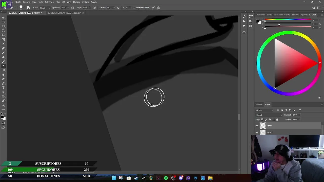Select the Pen tool
This screenshot has height=182, width=324.
pos(3,83)
